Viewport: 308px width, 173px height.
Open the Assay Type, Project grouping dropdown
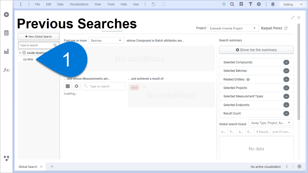click(271, 123)
